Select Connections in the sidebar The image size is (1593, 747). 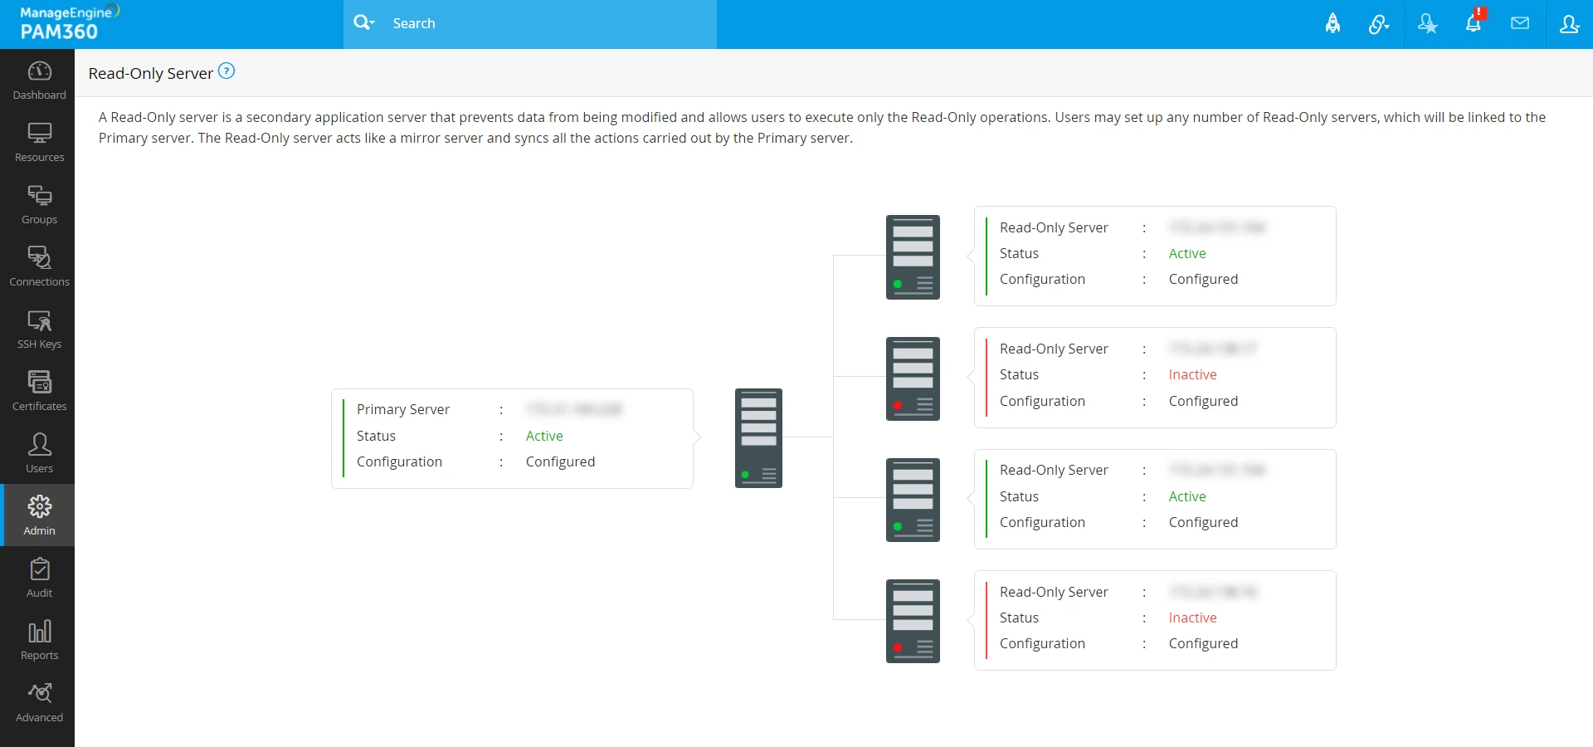point(39,267)
